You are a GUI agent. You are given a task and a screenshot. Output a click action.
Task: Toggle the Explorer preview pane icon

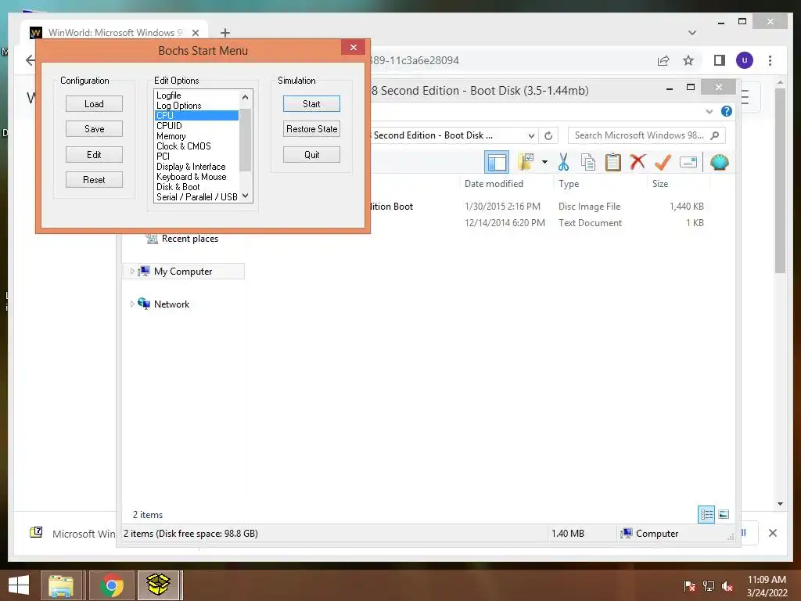[497, 163]
